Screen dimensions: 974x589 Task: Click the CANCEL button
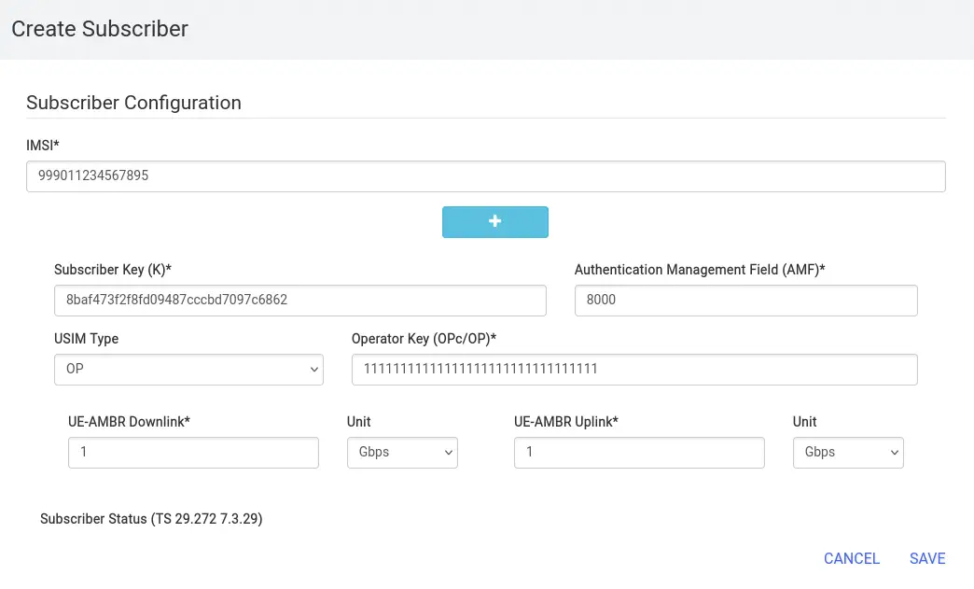click(851, 558)
